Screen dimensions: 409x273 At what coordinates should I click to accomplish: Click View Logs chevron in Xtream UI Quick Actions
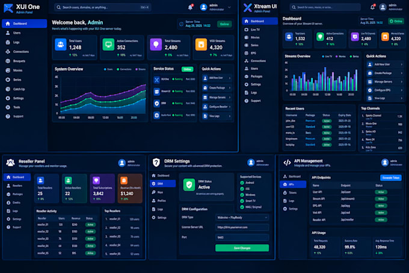pos(402,98)
